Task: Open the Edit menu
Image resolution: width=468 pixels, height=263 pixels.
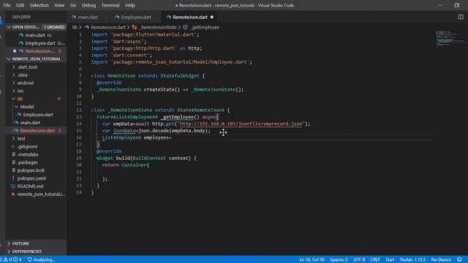Action: (x=20, y=5)
